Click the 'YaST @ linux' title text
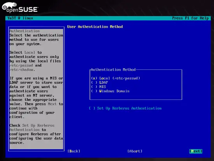Screen dimensions: 214x161 (x=20, y=18)
